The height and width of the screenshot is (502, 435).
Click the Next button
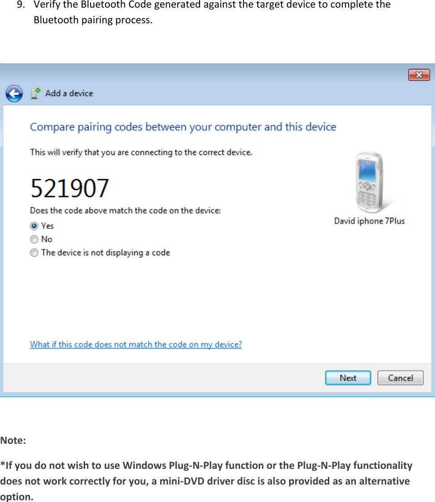tap(348, 378)
